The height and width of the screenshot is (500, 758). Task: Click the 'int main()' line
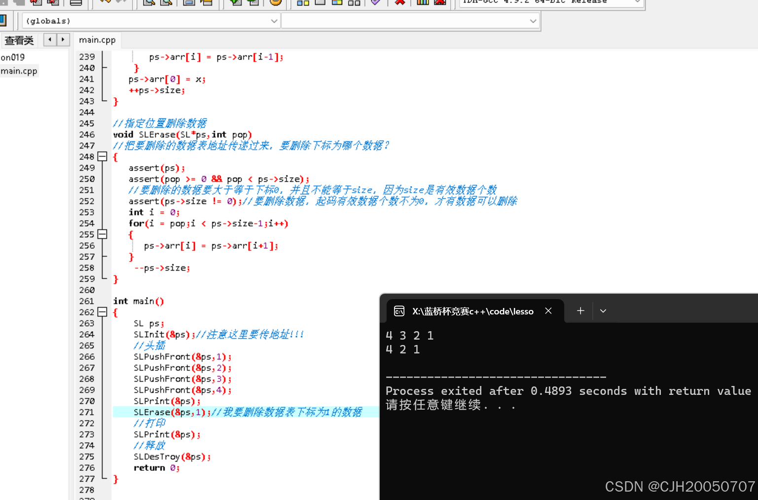point(139,301)
